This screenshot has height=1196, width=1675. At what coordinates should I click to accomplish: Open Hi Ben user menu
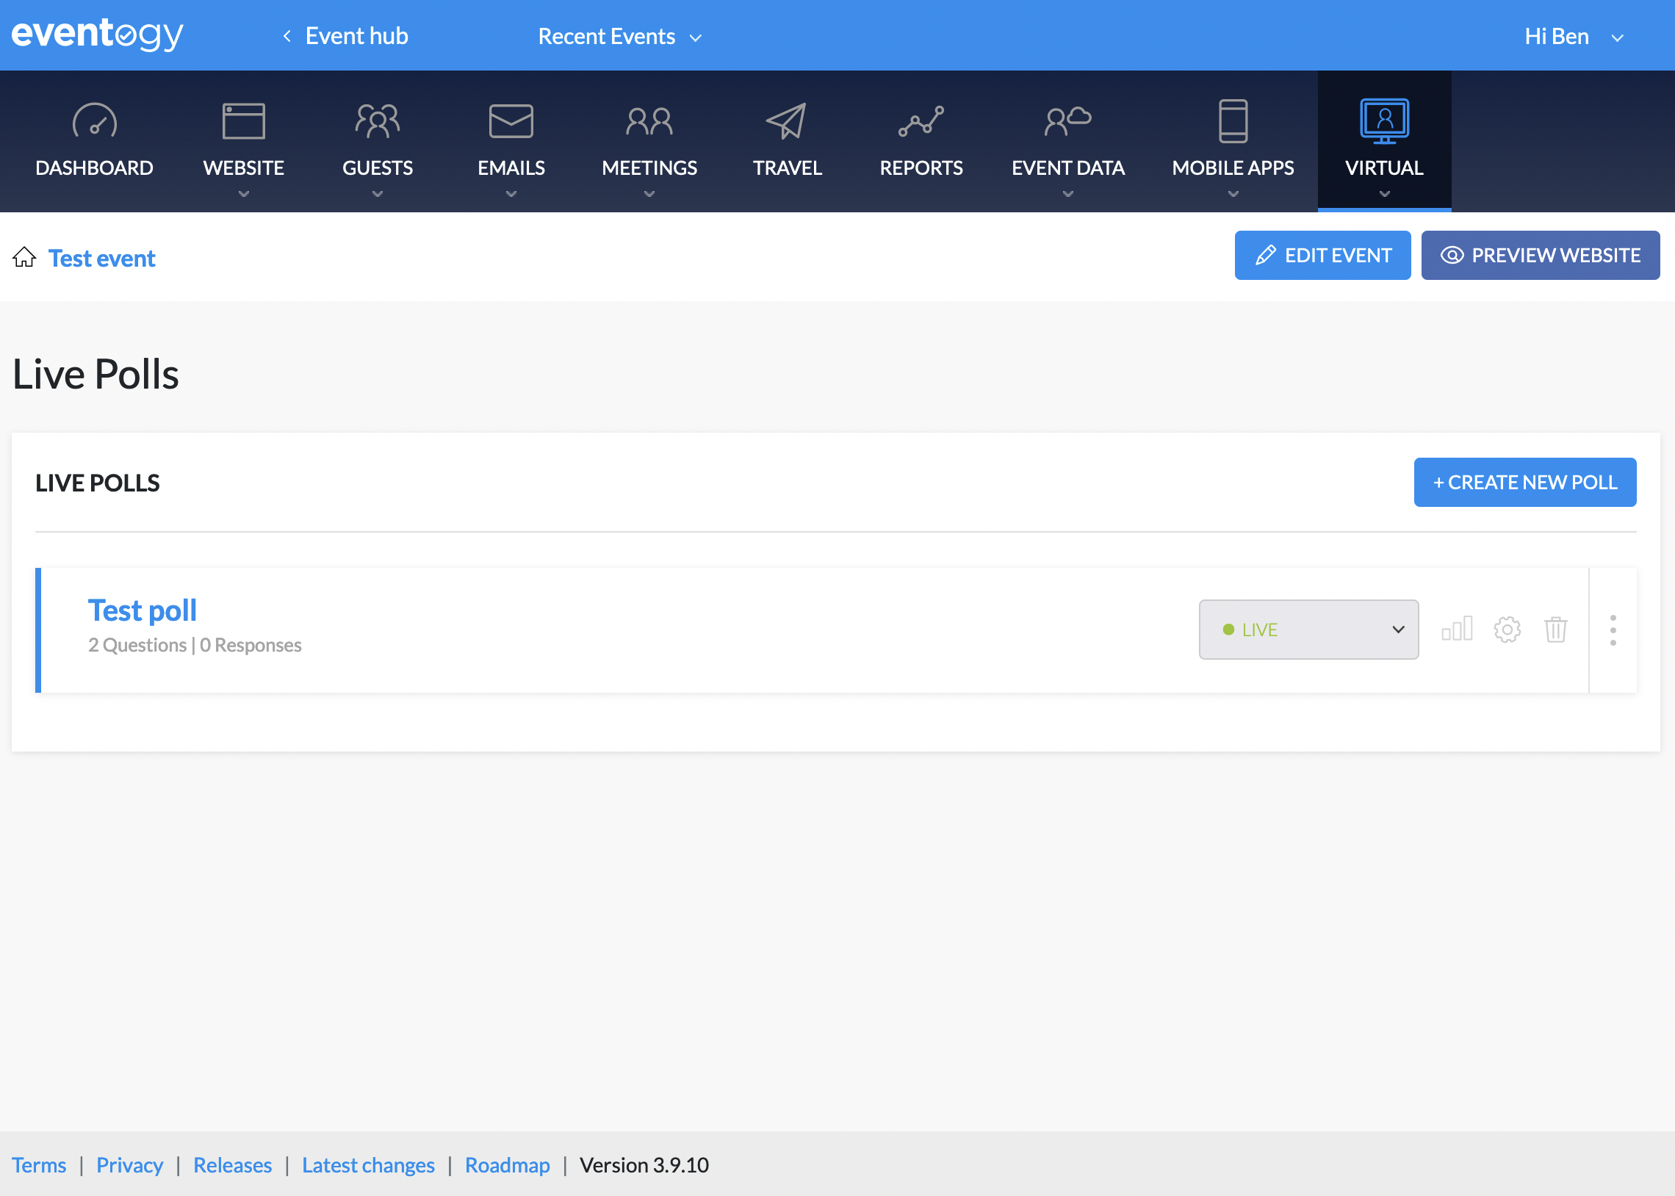pyautogui.click(x=1573, y=36)
